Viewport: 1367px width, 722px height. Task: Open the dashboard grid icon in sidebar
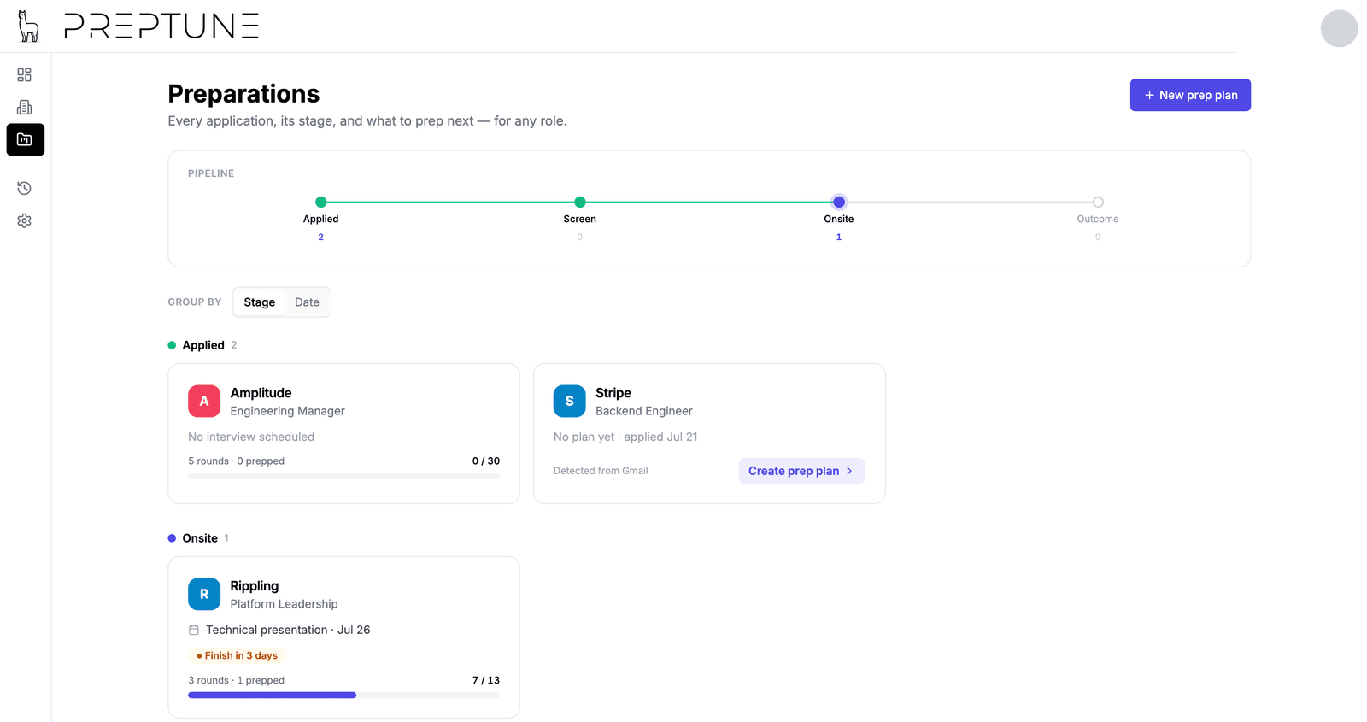click(x=25, y=75)
